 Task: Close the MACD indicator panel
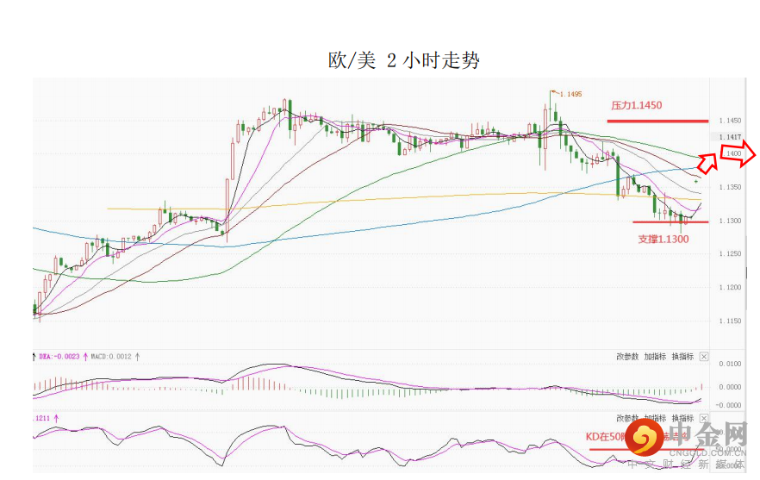tap(704, 357)
